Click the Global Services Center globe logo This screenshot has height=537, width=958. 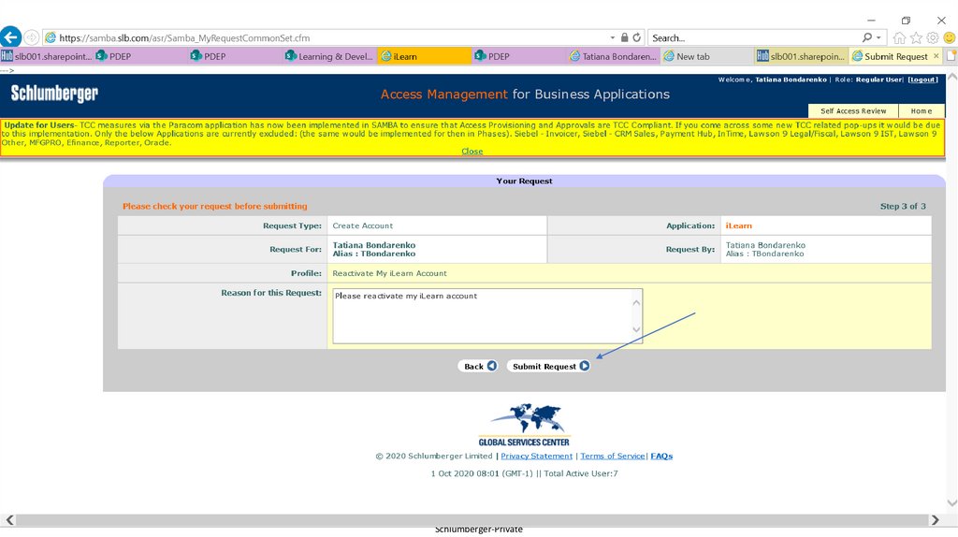524,425
